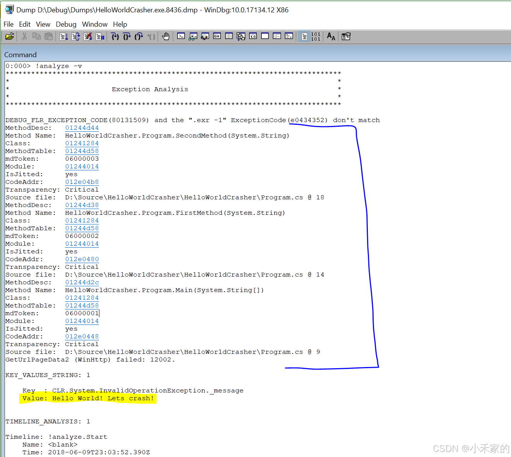Screen dimensions: 511x457
Task: Click the DEBUG_FLR_EXCEPTION_CODE(80131509) line
Action: [x=193, y=120]
